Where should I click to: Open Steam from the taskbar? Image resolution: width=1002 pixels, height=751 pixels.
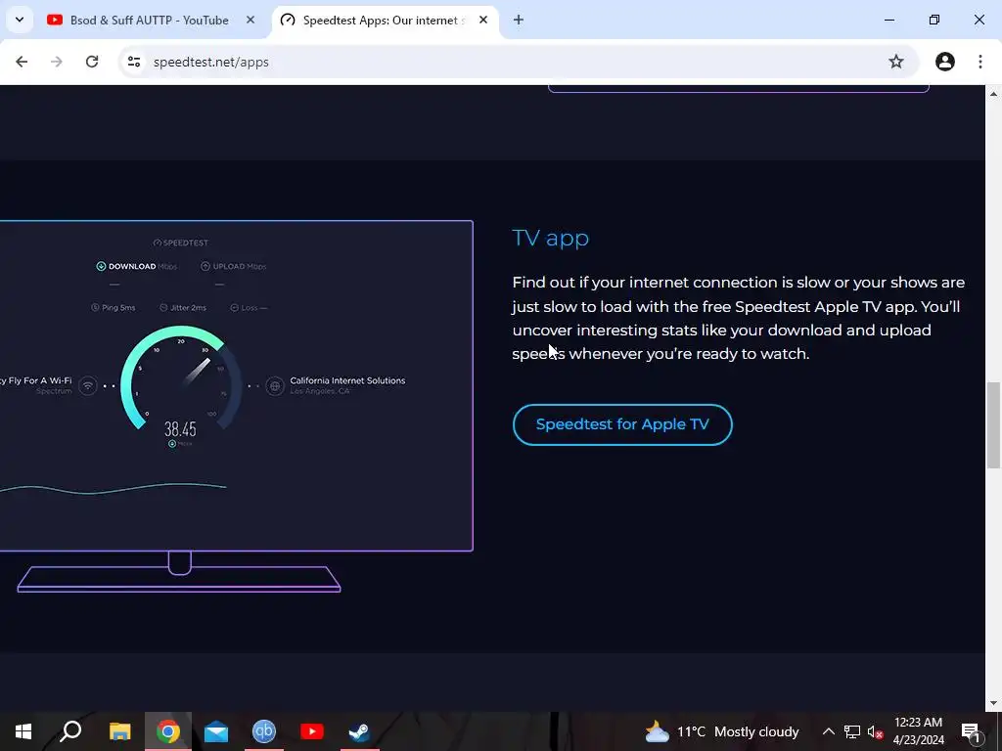pos(359,731)
